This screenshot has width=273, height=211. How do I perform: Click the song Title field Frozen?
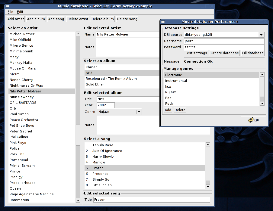(x=152, y=200)
